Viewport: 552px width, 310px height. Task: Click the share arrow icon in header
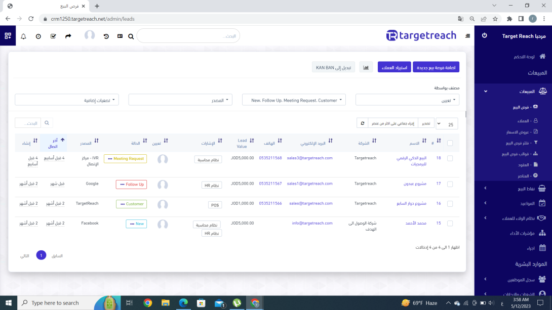[x=68, y=36]
